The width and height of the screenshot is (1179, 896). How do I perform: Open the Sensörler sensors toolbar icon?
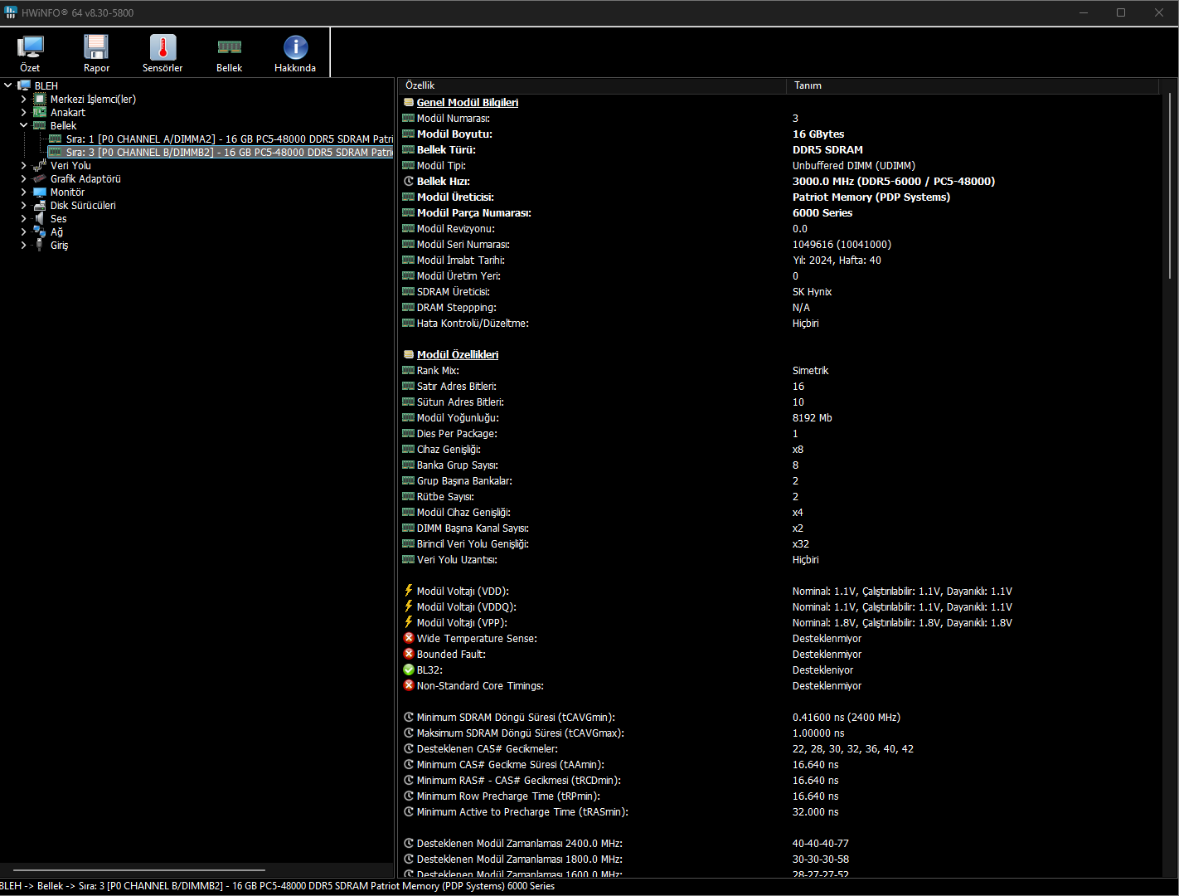point(163,47)
